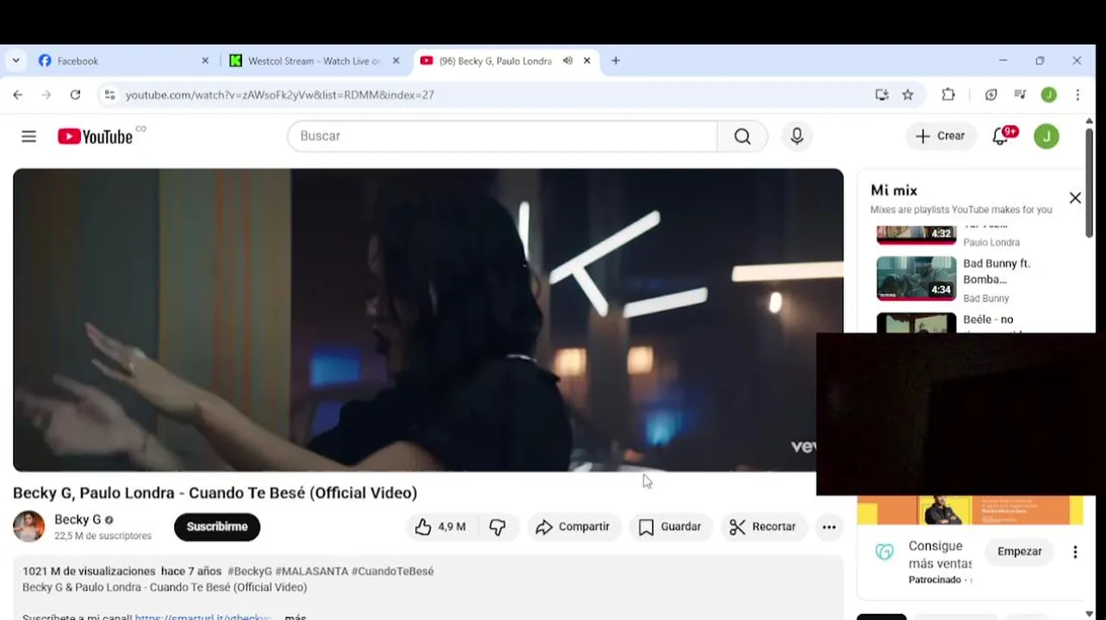This screenshot has width=1106, height=620.
Task: Close the Westcol Stream tab
Action: point(396,61)
